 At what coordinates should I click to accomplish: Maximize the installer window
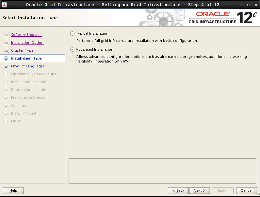248,4
